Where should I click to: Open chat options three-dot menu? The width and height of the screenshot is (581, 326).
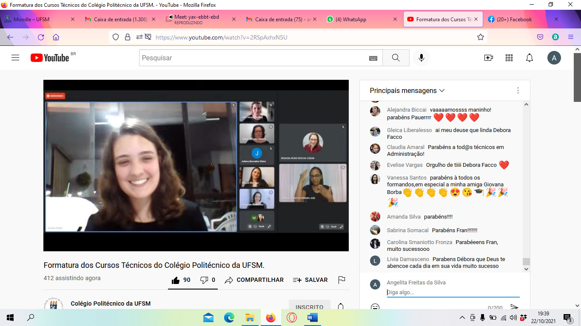pyautogui.click(x=518, y=90)
